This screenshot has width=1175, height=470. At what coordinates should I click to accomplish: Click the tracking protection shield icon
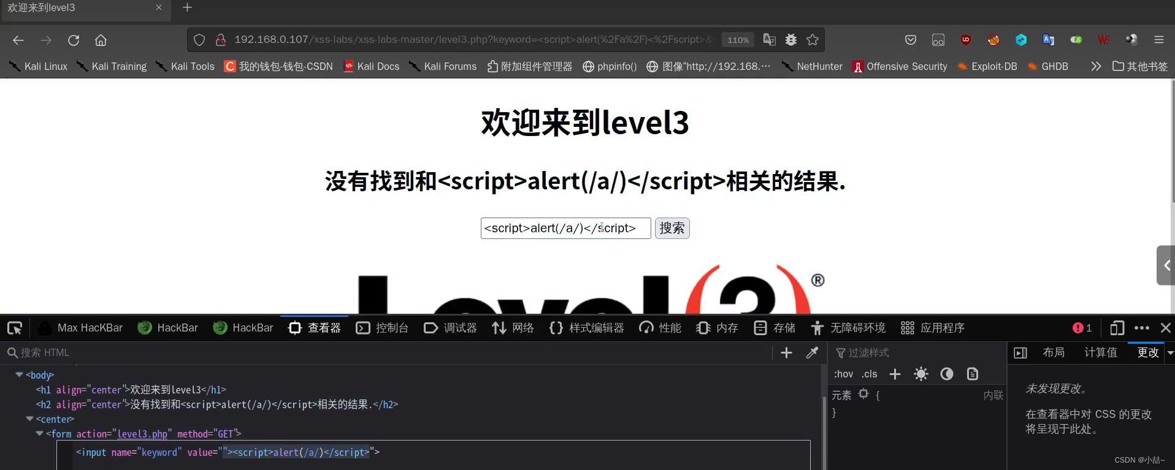pyautogui.click(x=199, y=40)
